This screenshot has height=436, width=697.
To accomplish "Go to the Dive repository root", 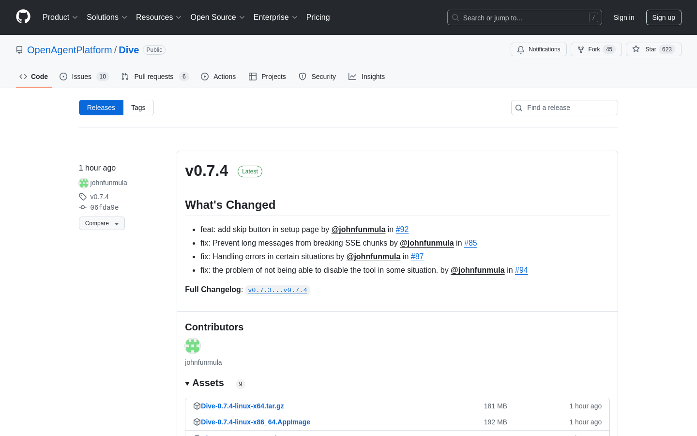I will click(129, 50).
